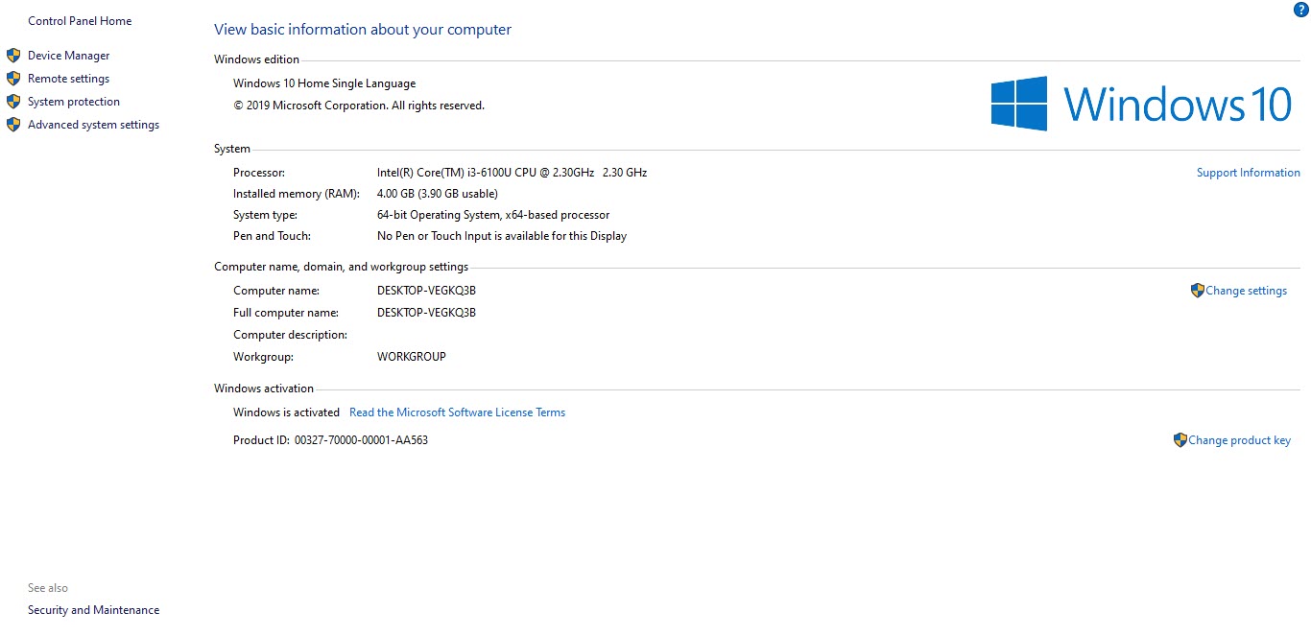The image size is (1311, 636).
Task: Read the Microsoft Software License Terms
Action: 457,412
